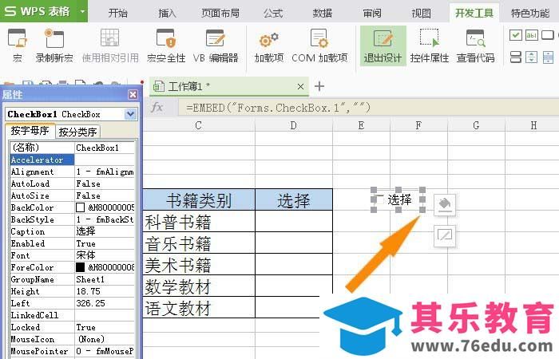Select column F header
The height and width of the screenshot is (359, 559).
click(x=418, y=126)
